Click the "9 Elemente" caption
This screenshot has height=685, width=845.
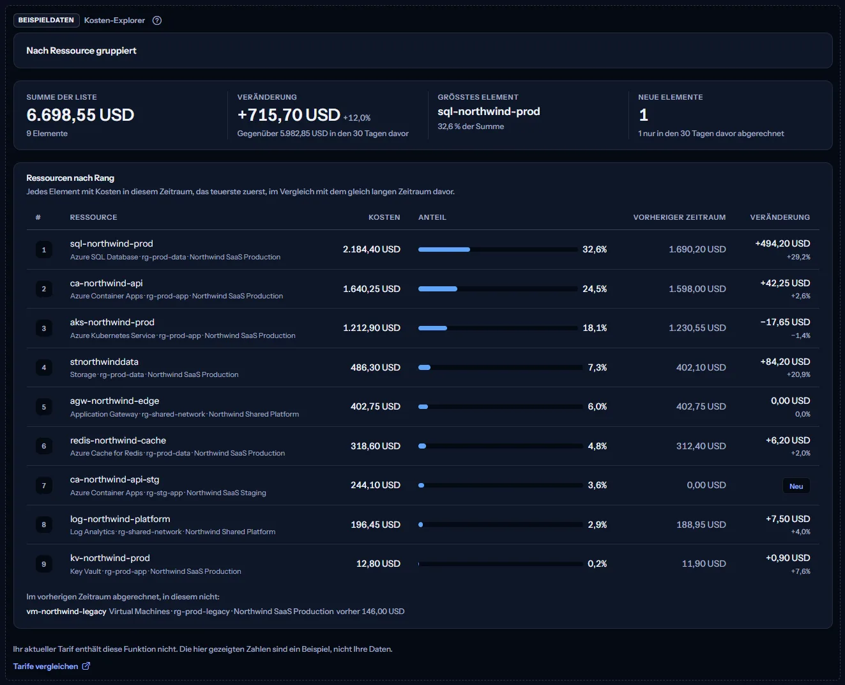[47, 134]
